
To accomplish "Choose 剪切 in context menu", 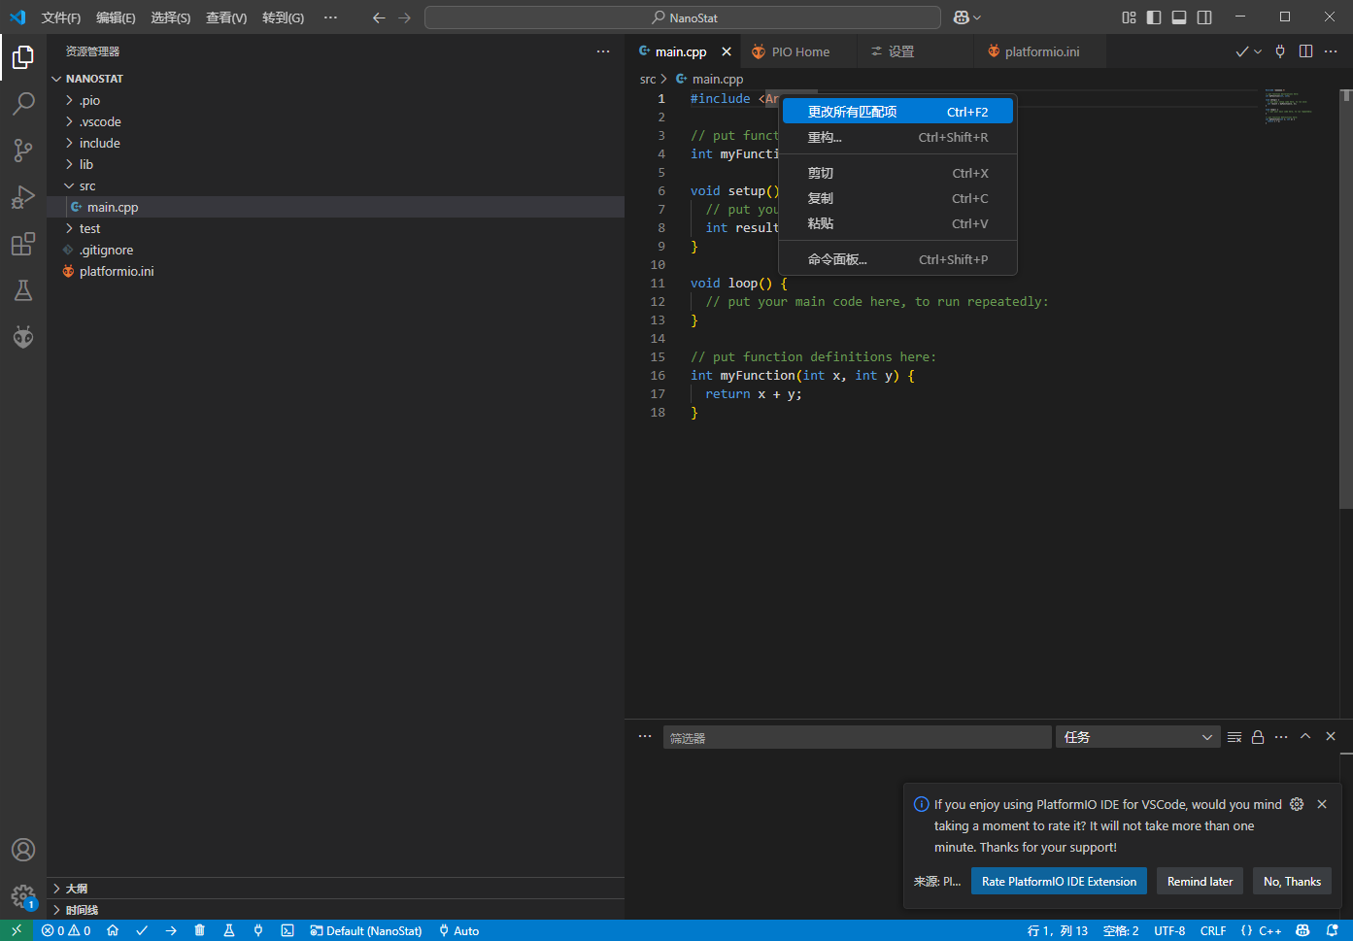I will click(897, 173).
